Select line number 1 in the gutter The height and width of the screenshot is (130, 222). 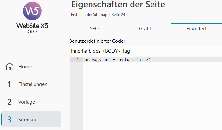78,60
